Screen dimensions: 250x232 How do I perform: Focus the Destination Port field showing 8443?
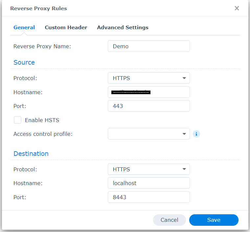(148, 197)
